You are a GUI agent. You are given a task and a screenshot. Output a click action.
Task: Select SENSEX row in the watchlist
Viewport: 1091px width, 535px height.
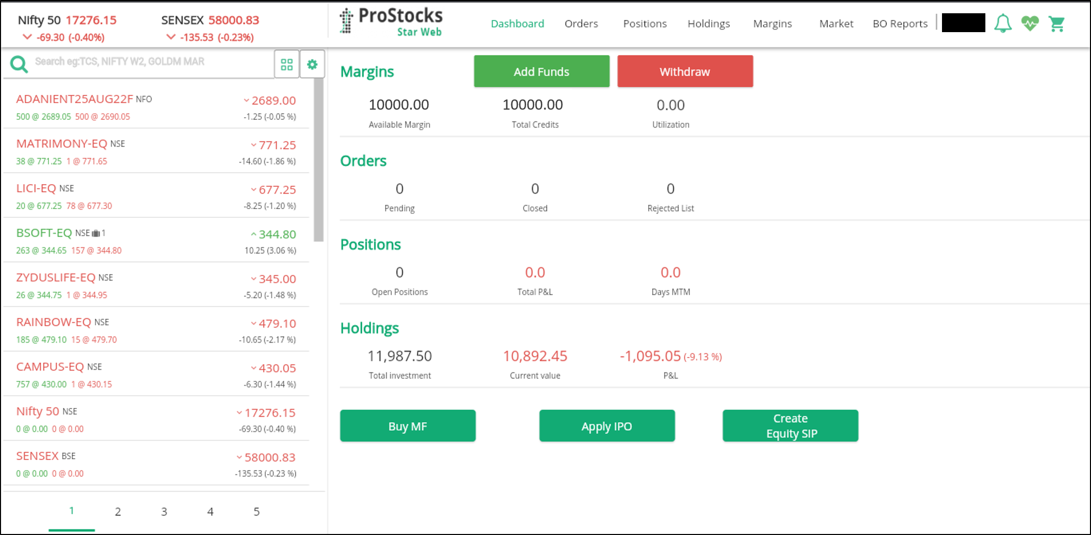(x=156, y=464)
